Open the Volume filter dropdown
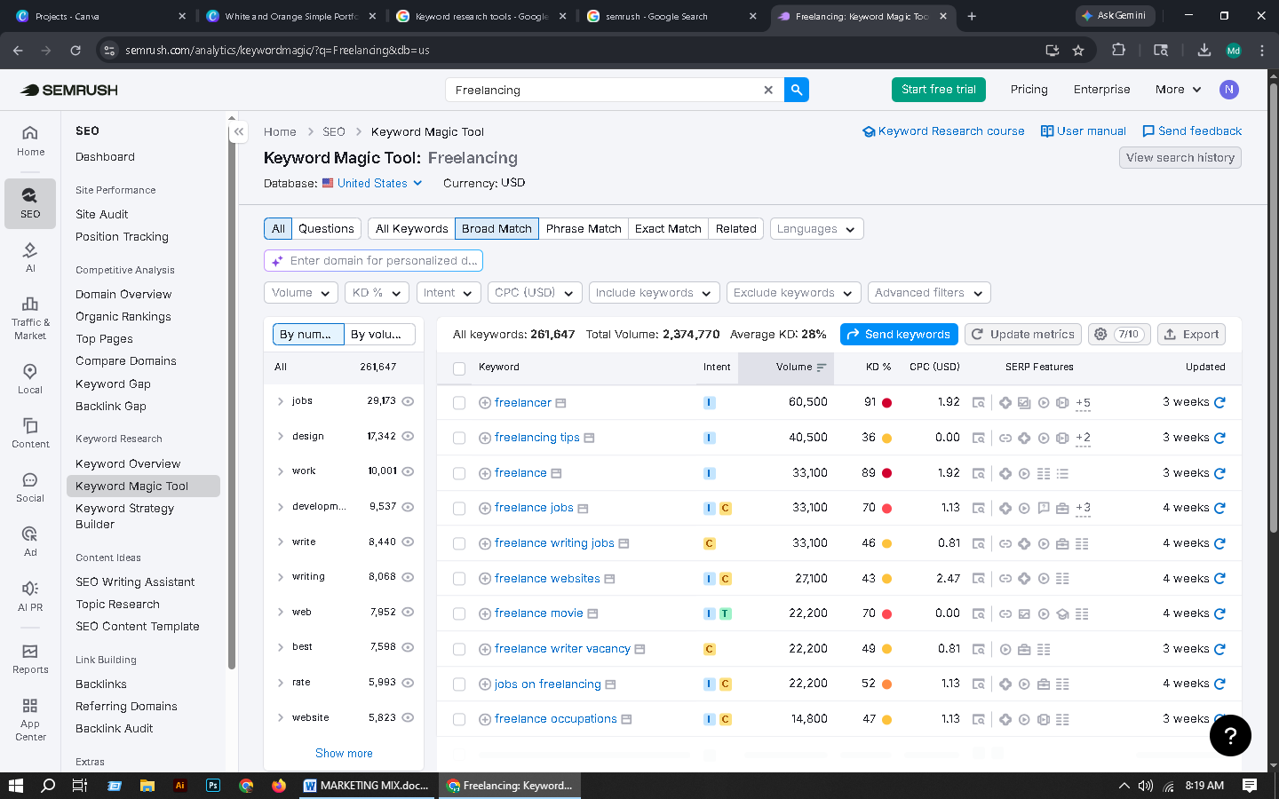Viewport: 1279px width, 799px height. click(x=301, y=292)
